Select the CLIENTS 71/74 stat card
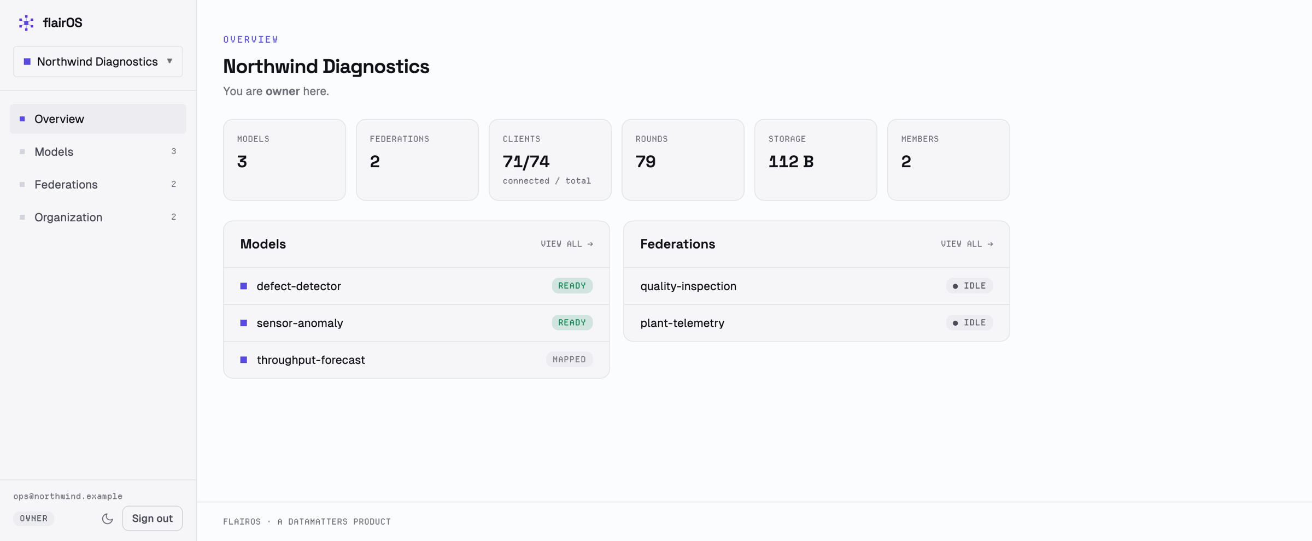 (x=550, y=160)
